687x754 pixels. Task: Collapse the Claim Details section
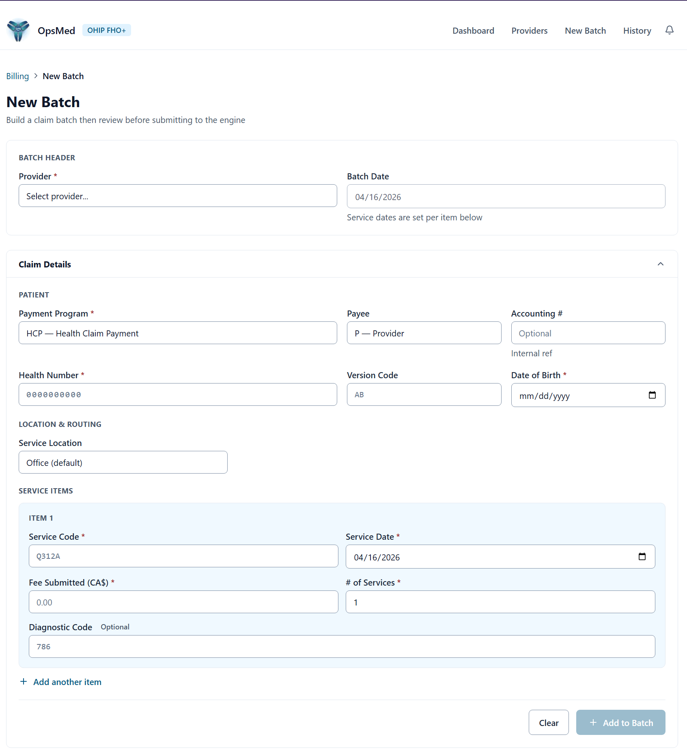(661, 264)
